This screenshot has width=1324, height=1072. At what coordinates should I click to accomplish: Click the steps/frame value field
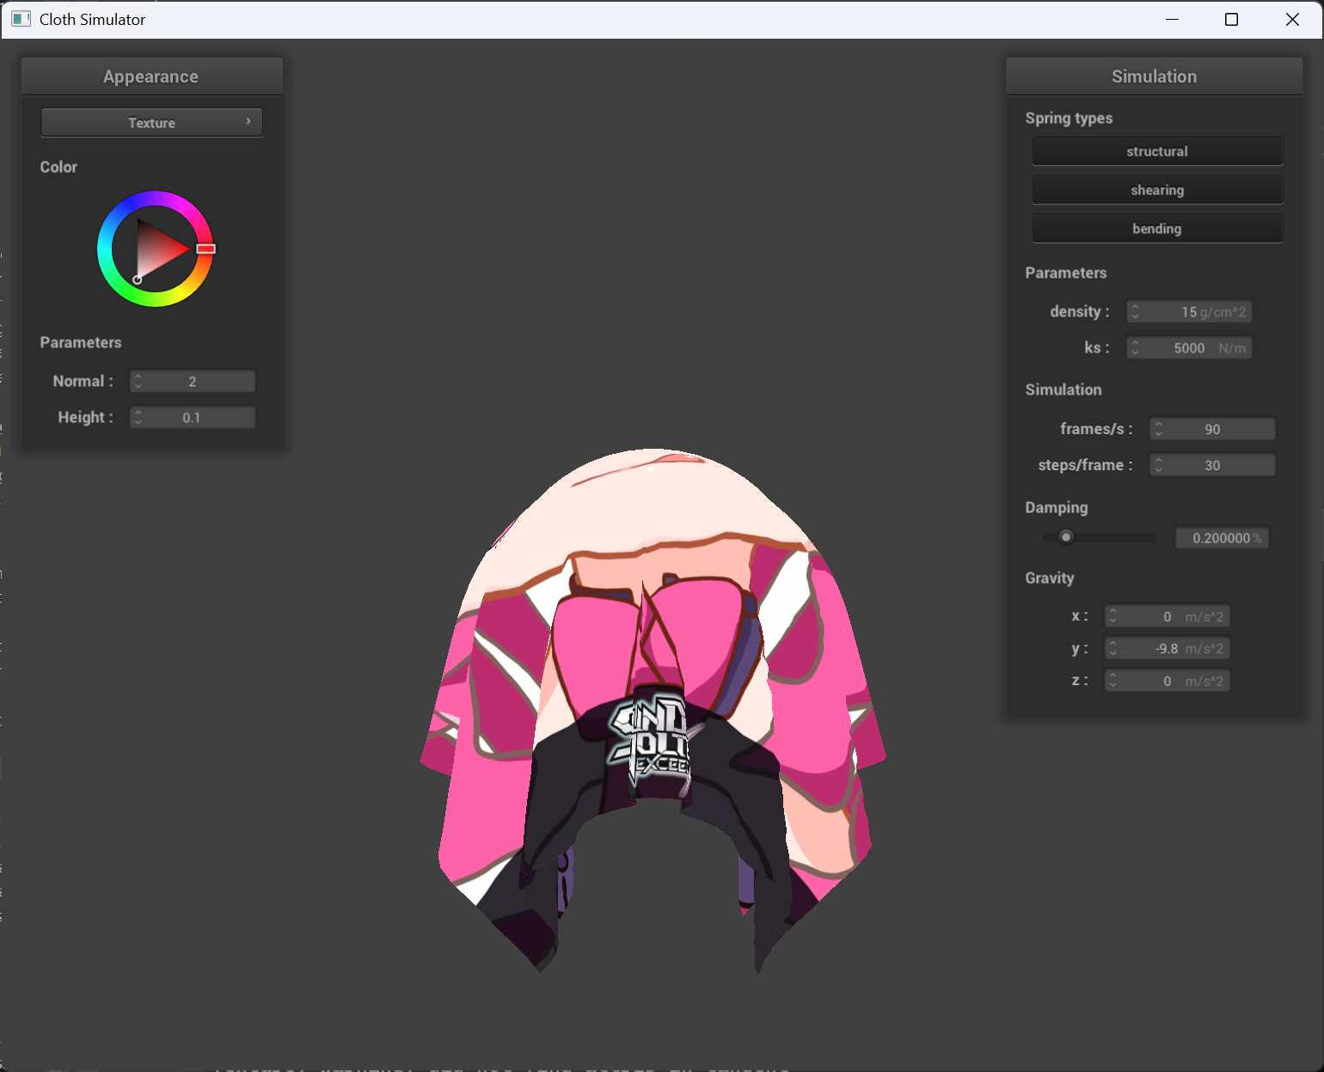[1212, 465]
